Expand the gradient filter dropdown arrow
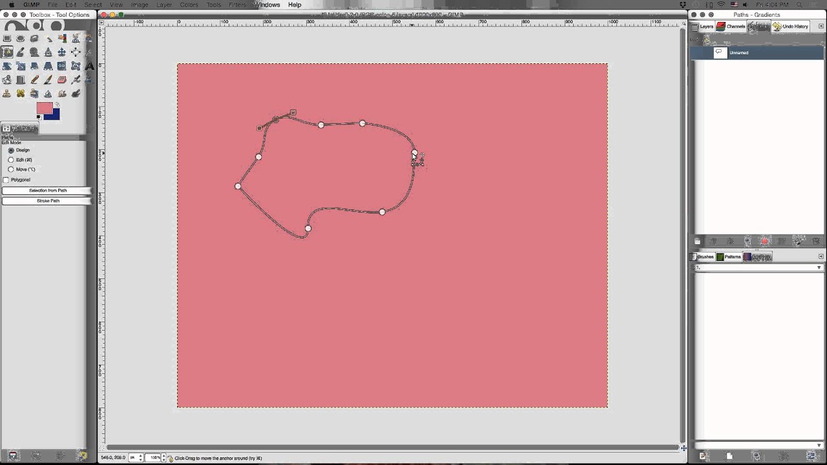The image size is (827, 465). [819, 267]
